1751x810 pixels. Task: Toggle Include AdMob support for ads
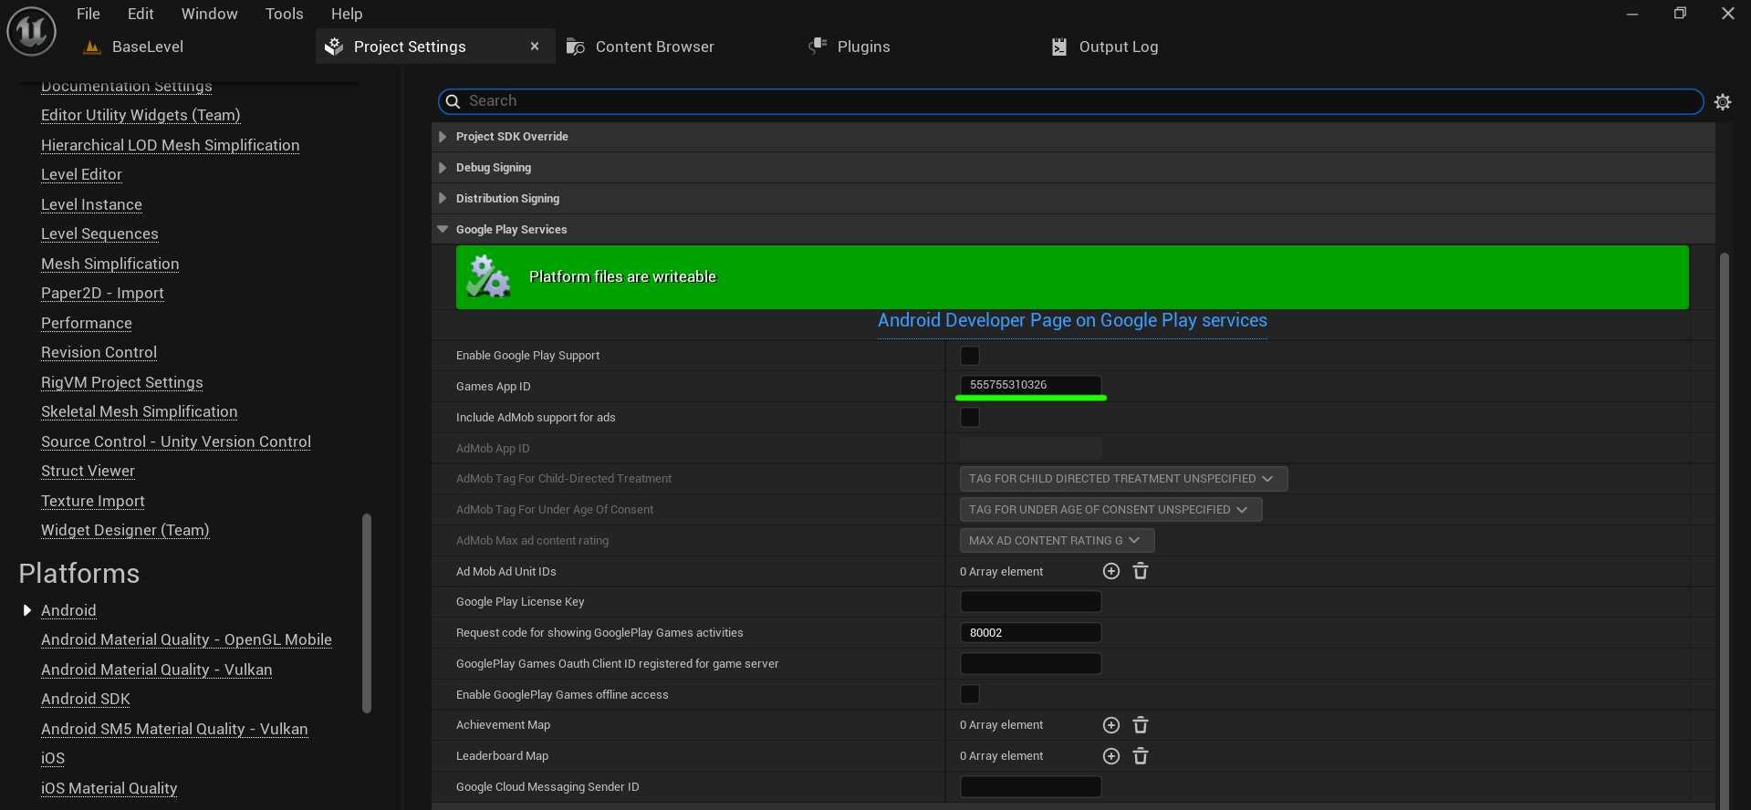[970, 418]
